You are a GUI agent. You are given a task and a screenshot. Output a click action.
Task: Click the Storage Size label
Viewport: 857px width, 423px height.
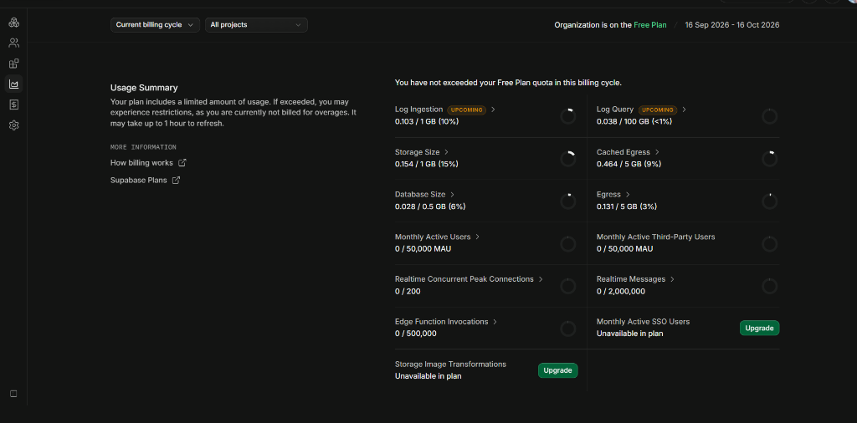417,152
